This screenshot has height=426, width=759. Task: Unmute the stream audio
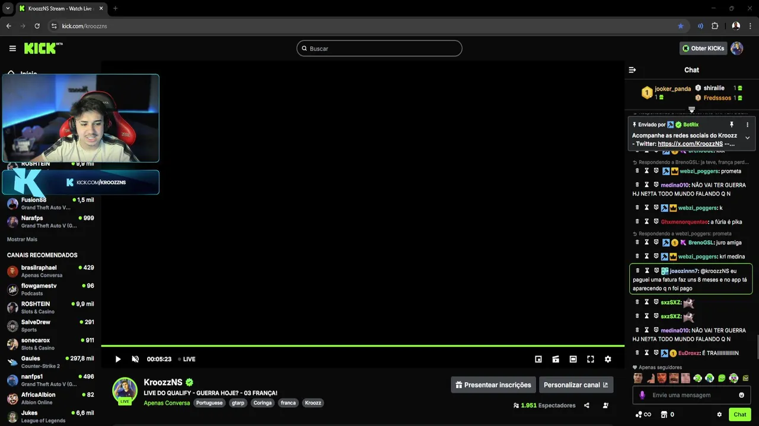tap(135, 359)
